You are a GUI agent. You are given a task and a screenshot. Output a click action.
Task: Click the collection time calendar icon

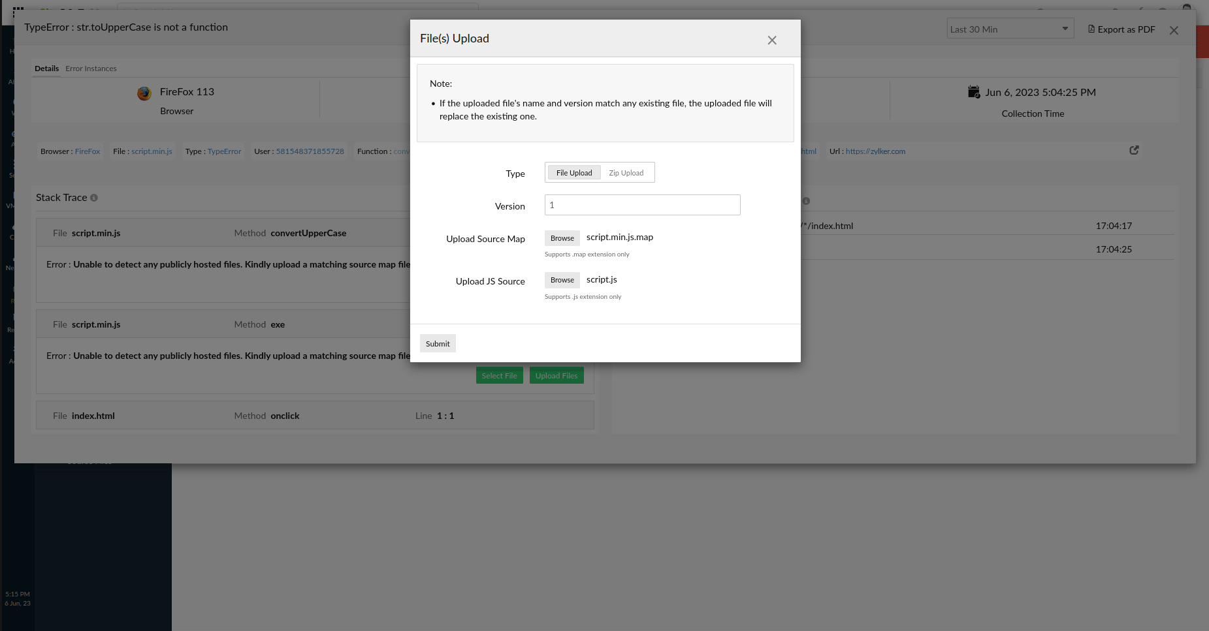[x=973, y=92]
